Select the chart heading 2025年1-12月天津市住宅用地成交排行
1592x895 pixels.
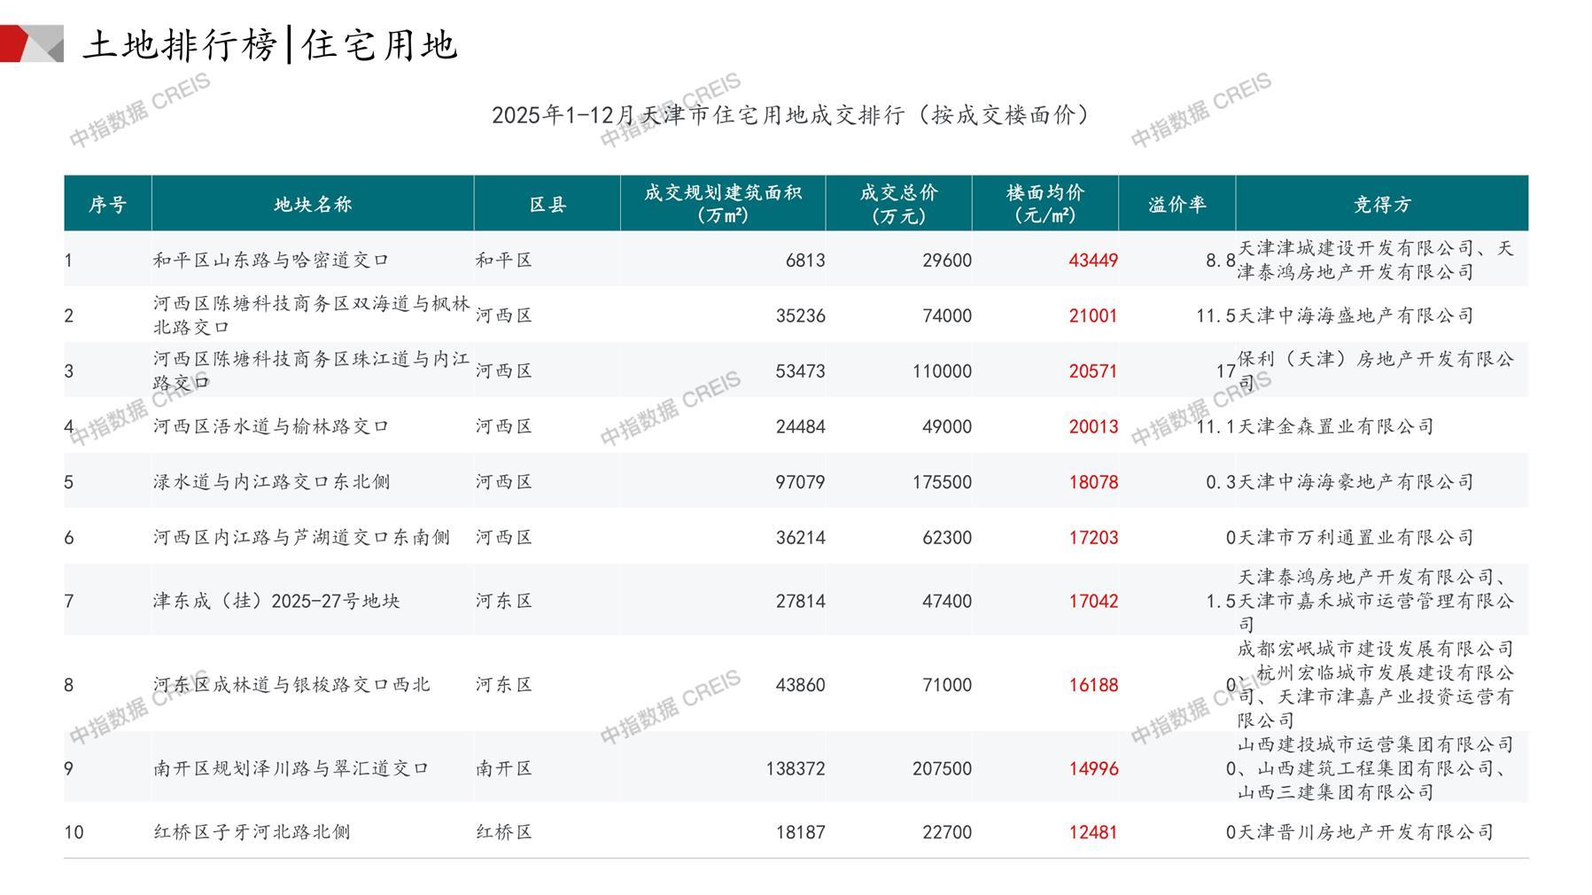(x=790, y=115)
